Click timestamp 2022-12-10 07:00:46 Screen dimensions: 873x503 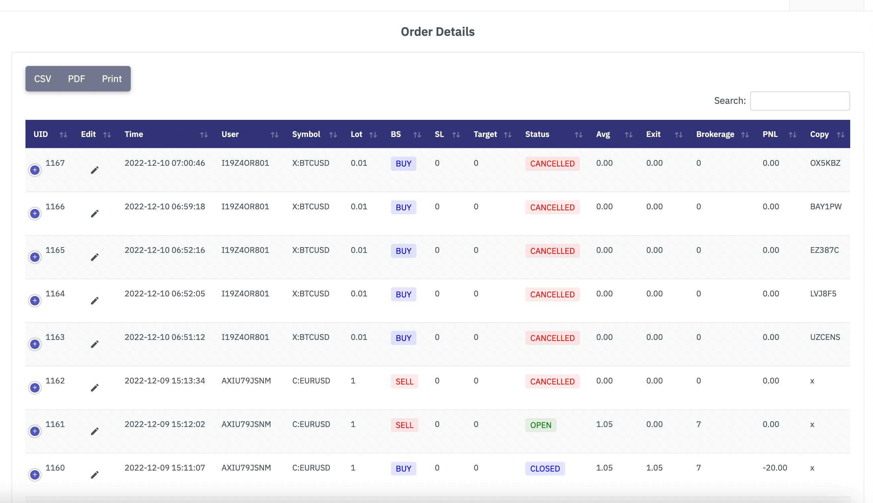(x=165, y=163)
